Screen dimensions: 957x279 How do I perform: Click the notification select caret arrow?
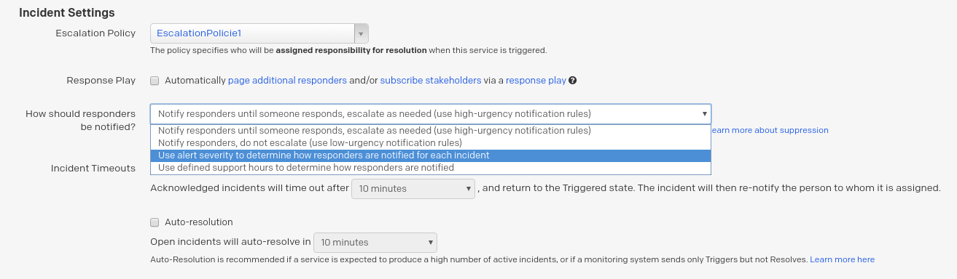704,114
